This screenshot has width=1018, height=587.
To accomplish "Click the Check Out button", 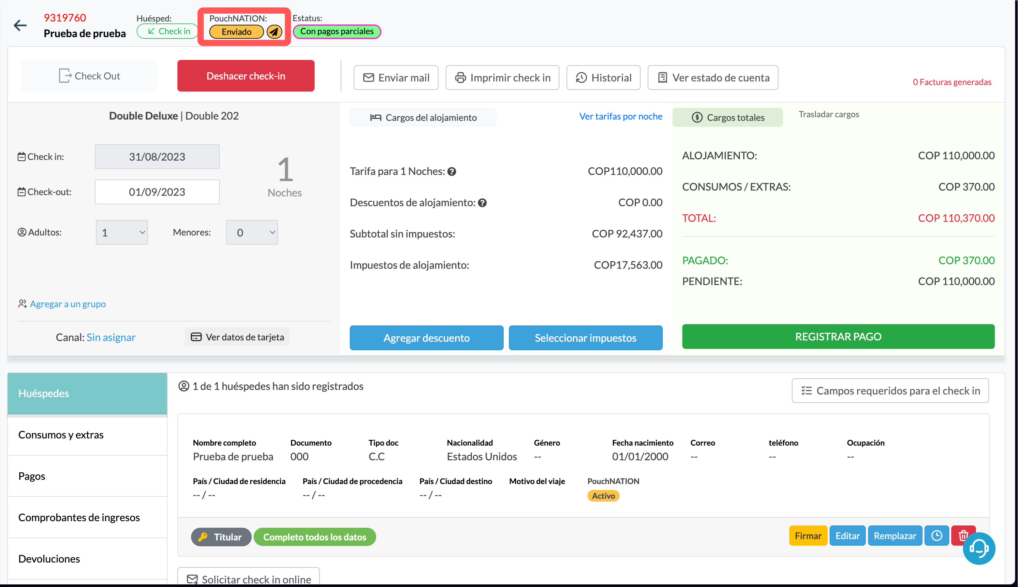I will [89, 76].
